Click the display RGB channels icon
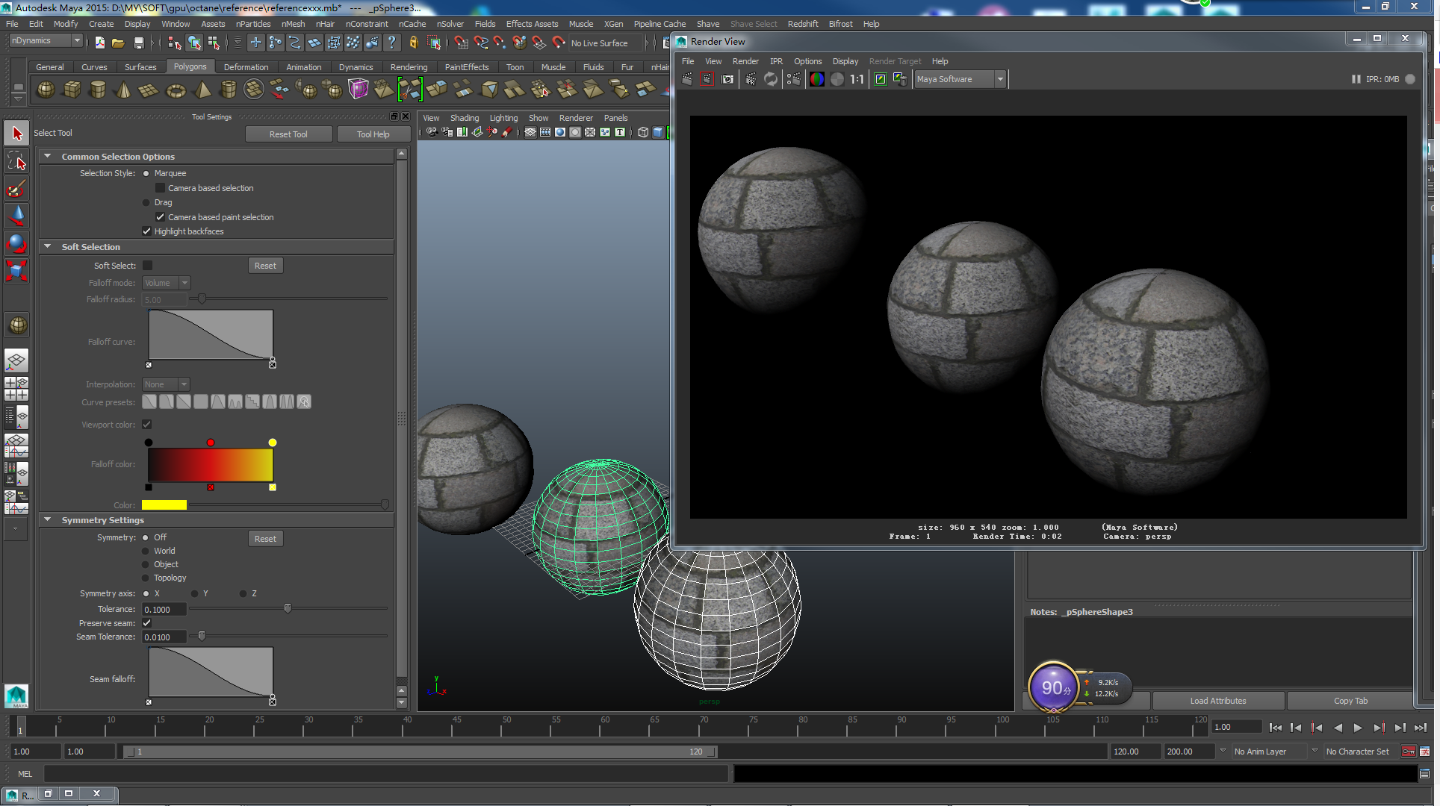This screenshot has width=1440, height=806. click(x=817, y=79)
